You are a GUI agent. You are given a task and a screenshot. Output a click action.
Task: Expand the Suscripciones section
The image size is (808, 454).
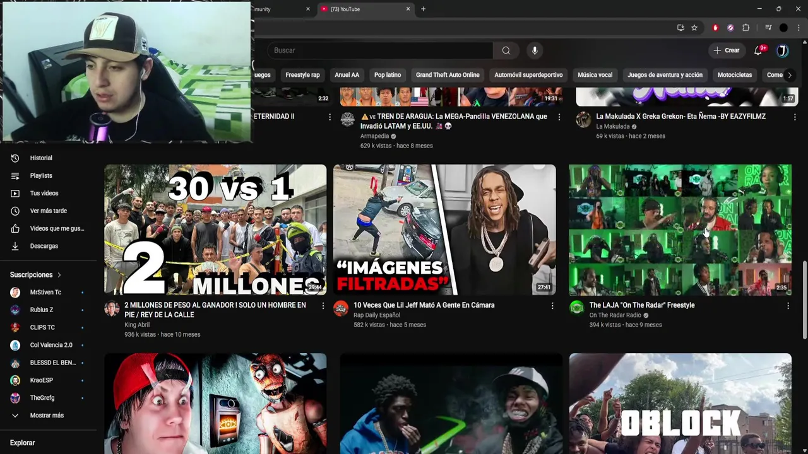(36, 275)
